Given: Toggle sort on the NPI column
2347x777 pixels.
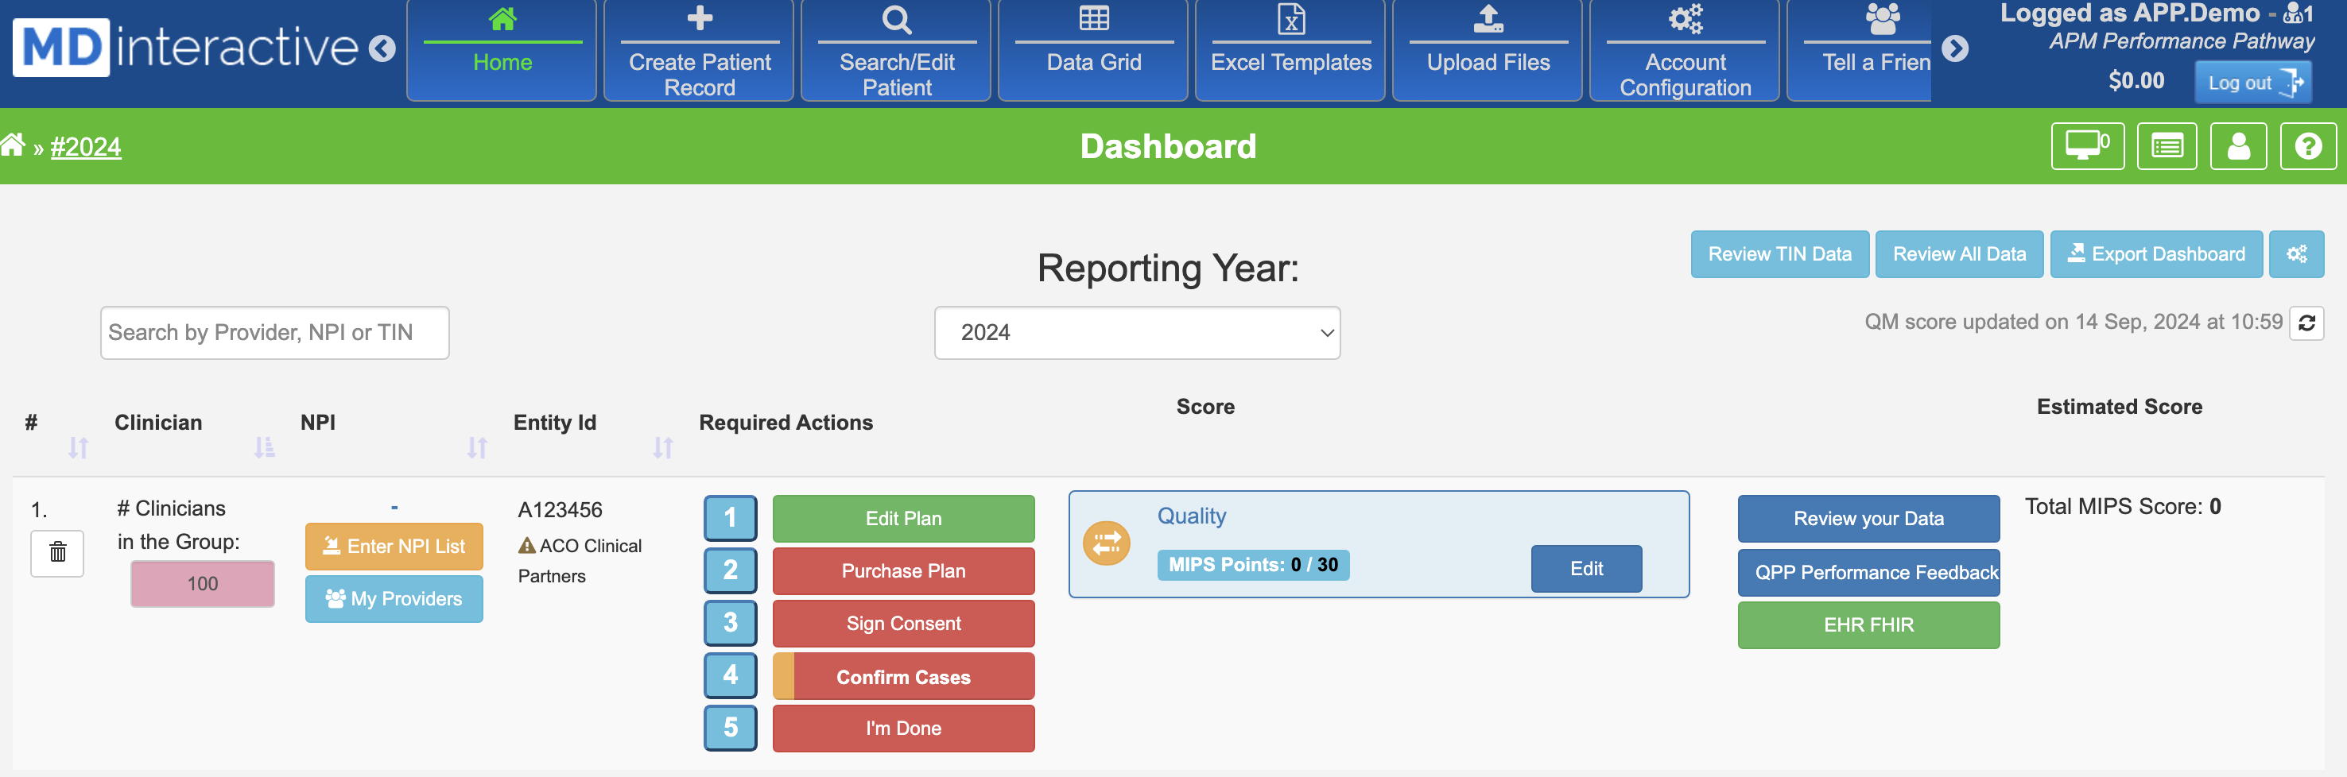Looking at the screenshot, I should 476,447.
